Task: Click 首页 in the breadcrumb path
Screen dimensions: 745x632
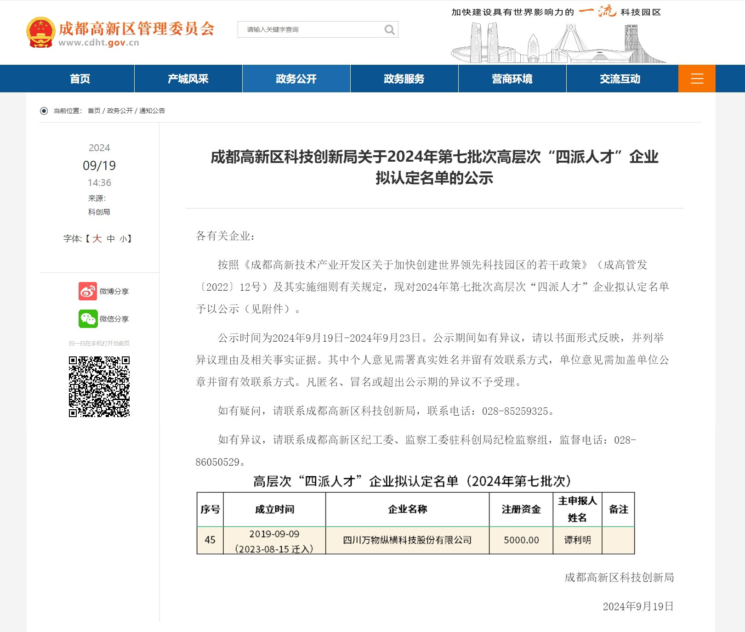Action: pyautogui.click(x=94, y=111)
